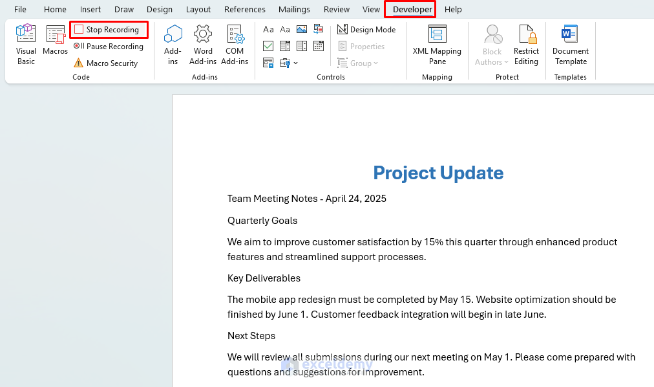Click the Project Update heading
654x387 pixels.
438,173
